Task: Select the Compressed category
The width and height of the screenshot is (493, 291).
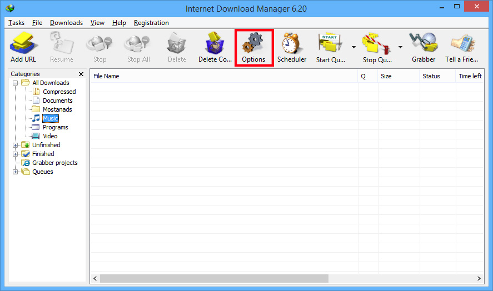Action: click(x=59, y=92)
